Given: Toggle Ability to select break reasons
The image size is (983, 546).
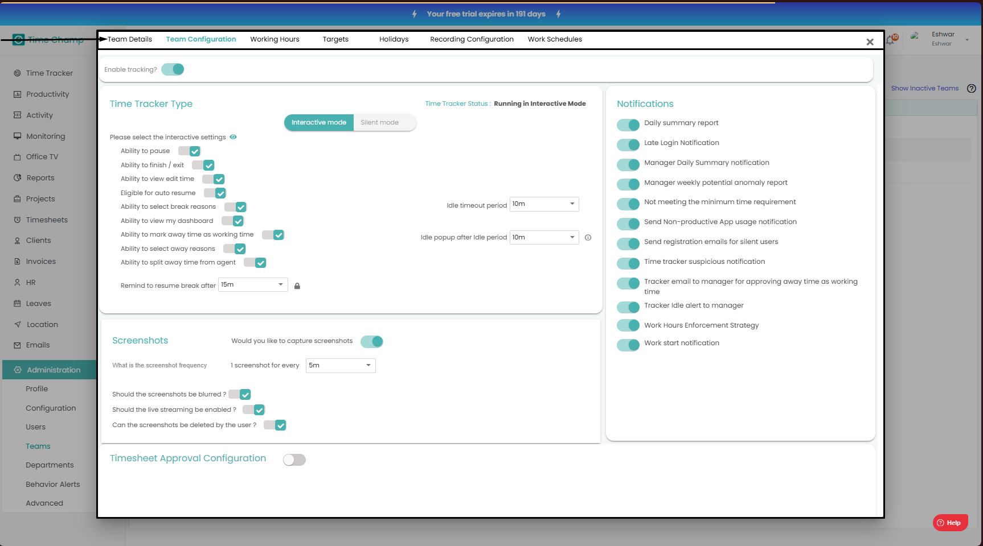Looking at the screenshot, I should (x=235, y=207).
